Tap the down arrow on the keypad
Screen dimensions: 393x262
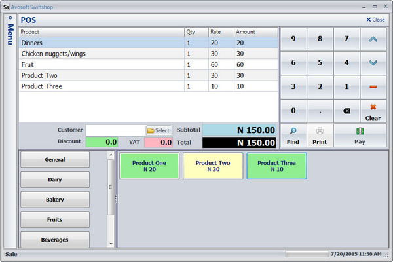pos(373,63)
